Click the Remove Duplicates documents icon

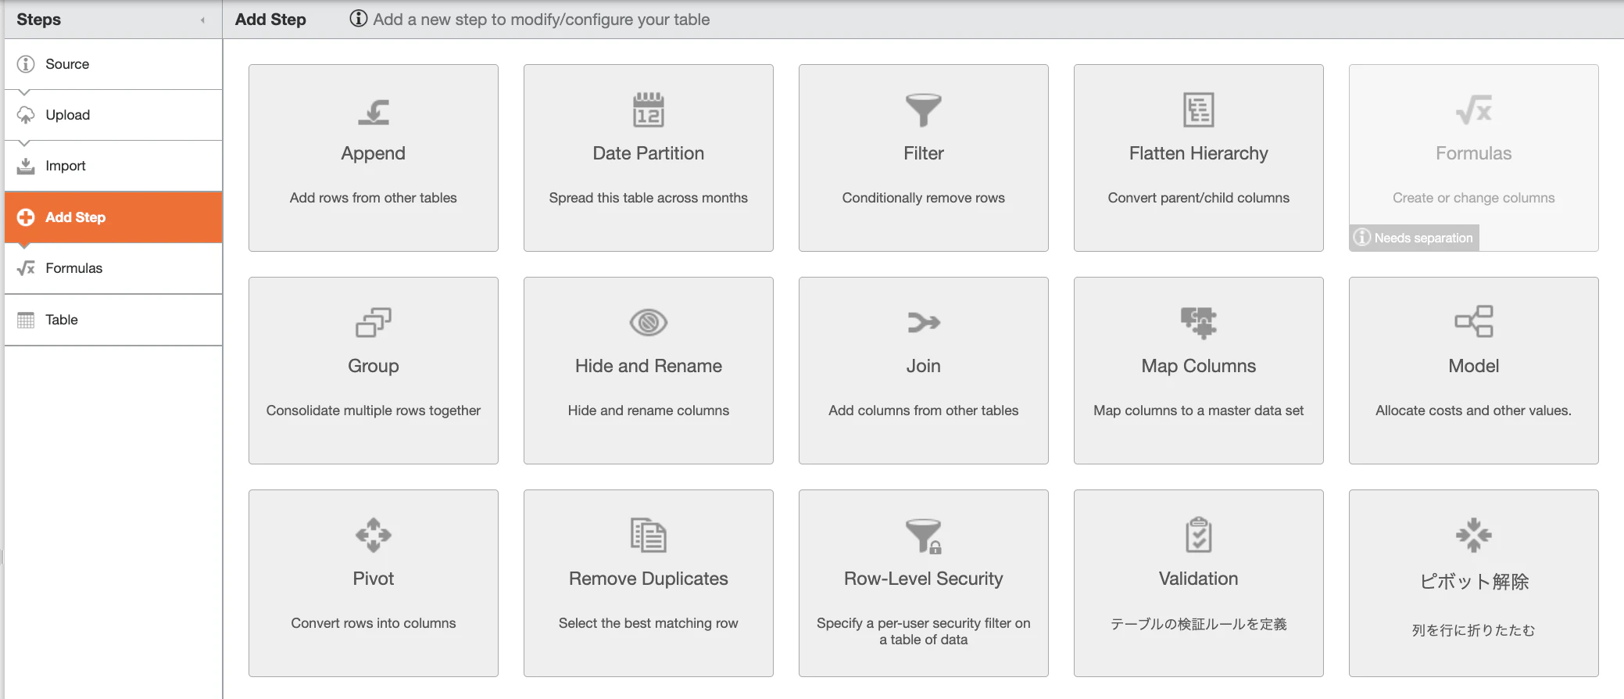click(x=649, y=535)
